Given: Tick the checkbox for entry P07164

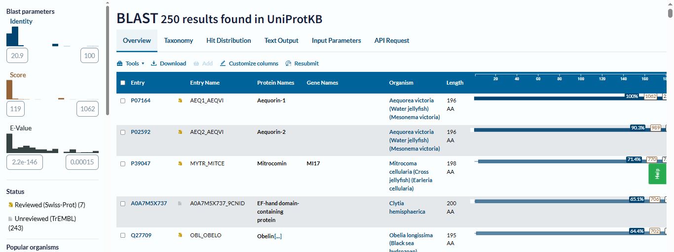Looking at the screenshot, I should (123, 100).
